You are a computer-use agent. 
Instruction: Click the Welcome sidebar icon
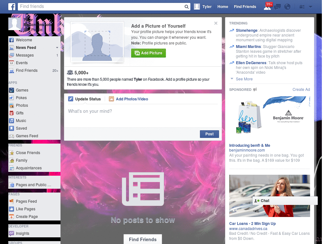[x=11, y=40]
